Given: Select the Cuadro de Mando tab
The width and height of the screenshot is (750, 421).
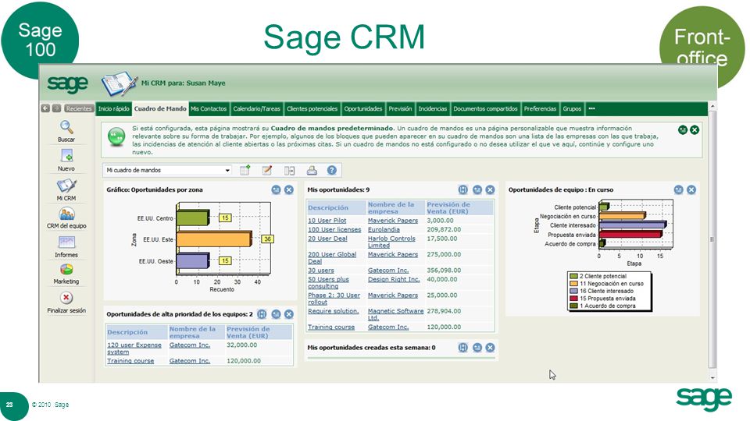Looking at the screenshot, I should (160, 109).
